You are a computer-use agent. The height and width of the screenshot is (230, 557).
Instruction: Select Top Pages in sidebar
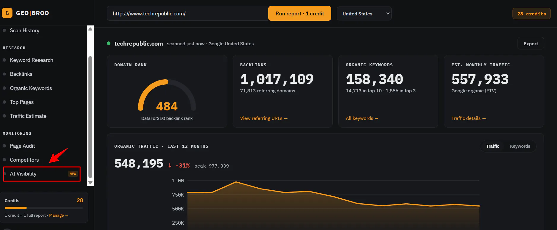pos(22,102)
